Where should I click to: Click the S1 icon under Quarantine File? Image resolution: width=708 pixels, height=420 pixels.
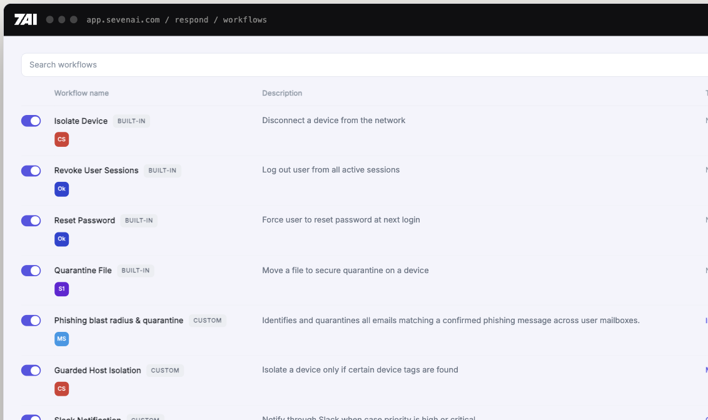(x=62, y=289)
